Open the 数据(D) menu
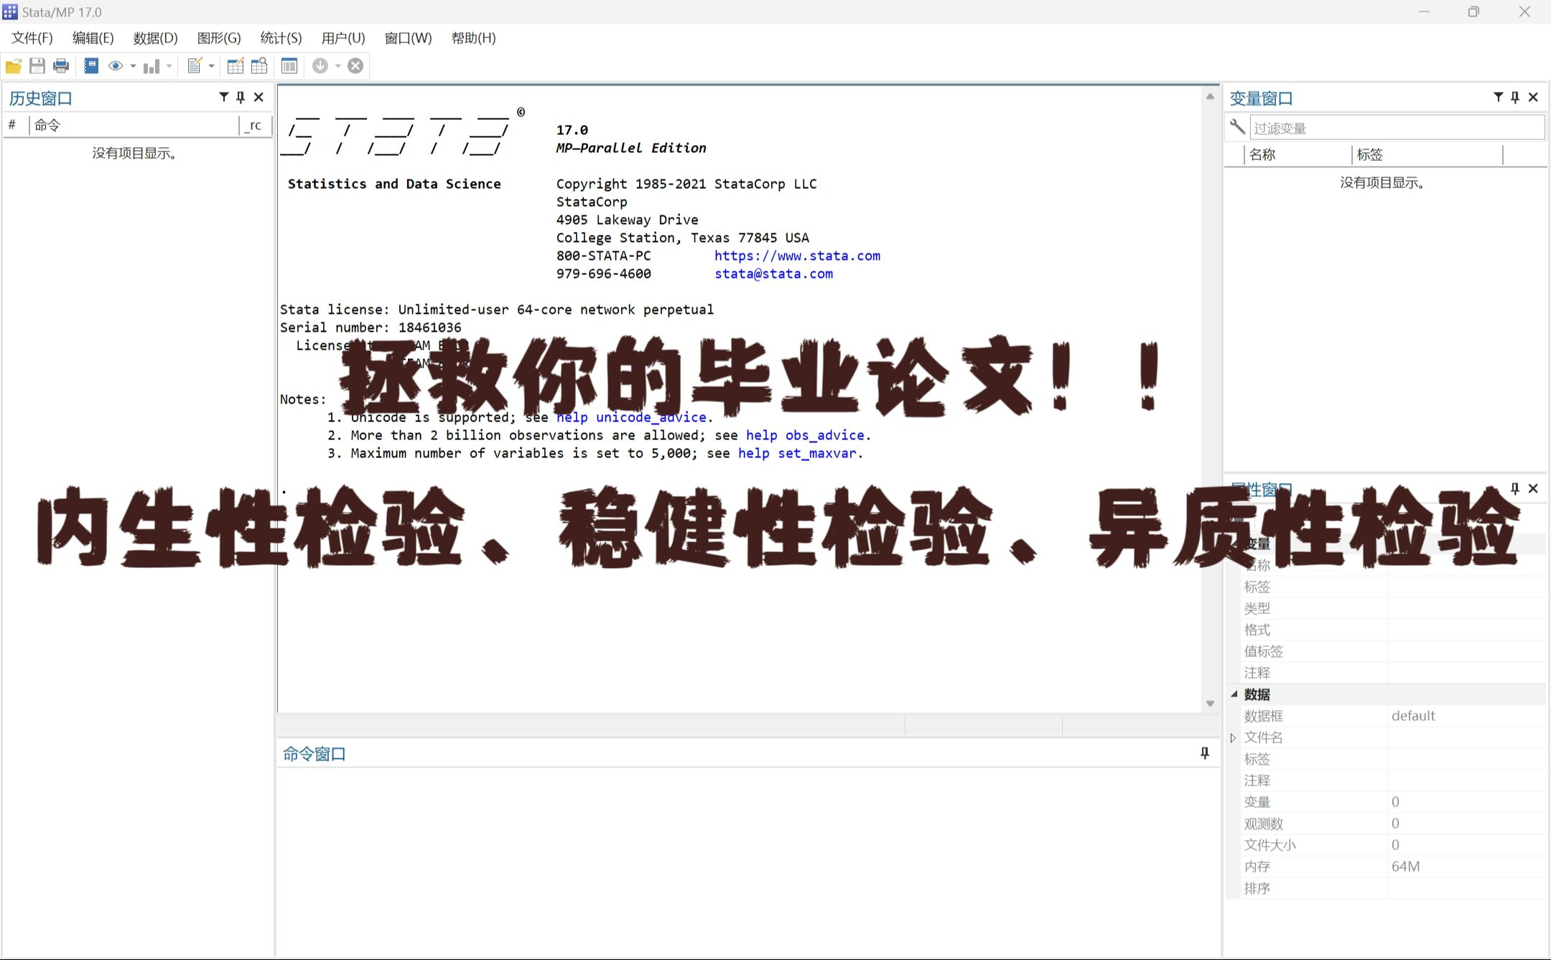 155,38
